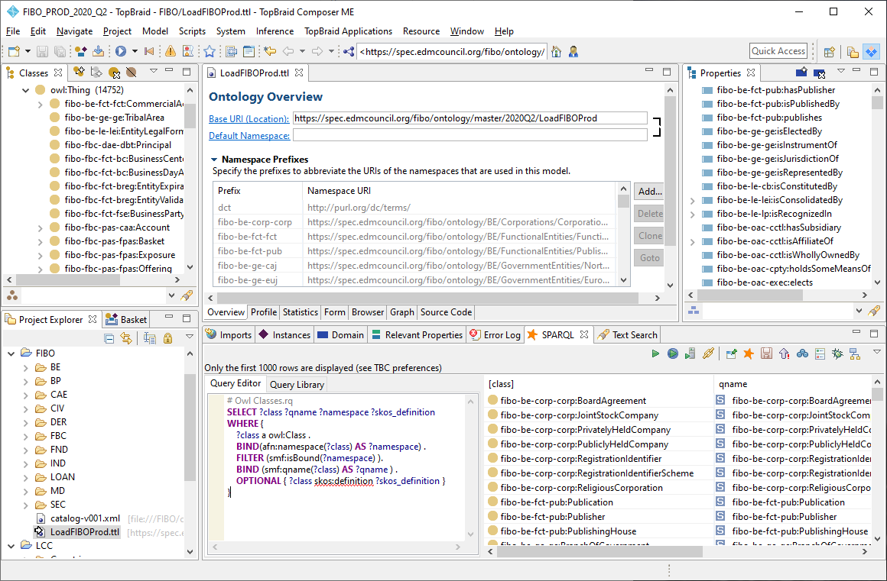Click the save disk icon in main toolbar
This screenshot has width=887, height=581.
[42, 51]
